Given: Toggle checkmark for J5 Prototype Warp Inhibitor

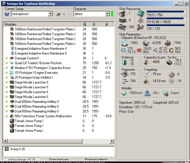Looking at the screenshot, I should pos(7,78).
